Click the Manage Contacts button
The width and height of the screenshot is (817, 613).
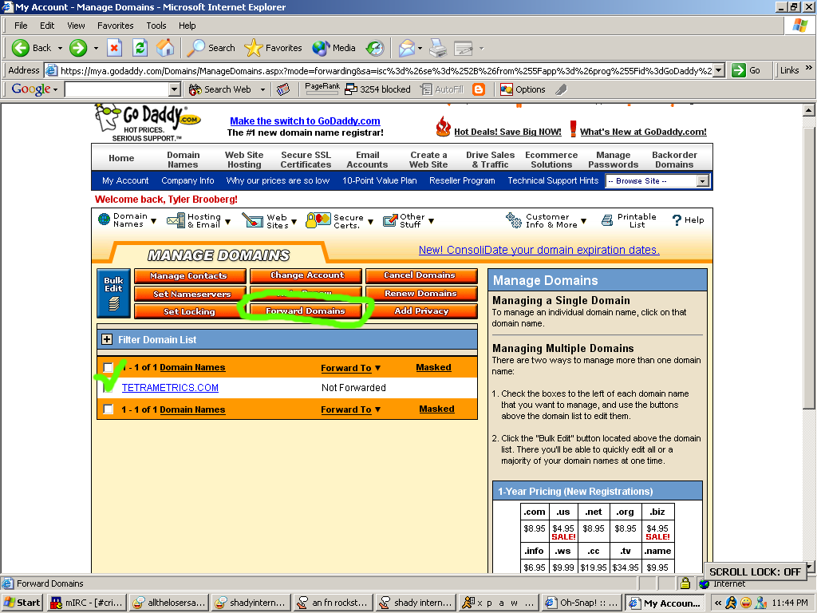190,275
